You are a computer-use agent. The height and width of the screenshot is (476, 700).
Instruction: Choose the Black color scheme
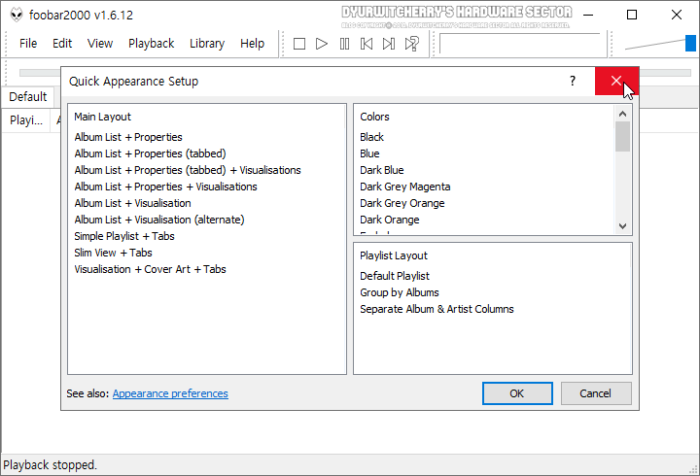pyautogui.click(x=371, y=137)
